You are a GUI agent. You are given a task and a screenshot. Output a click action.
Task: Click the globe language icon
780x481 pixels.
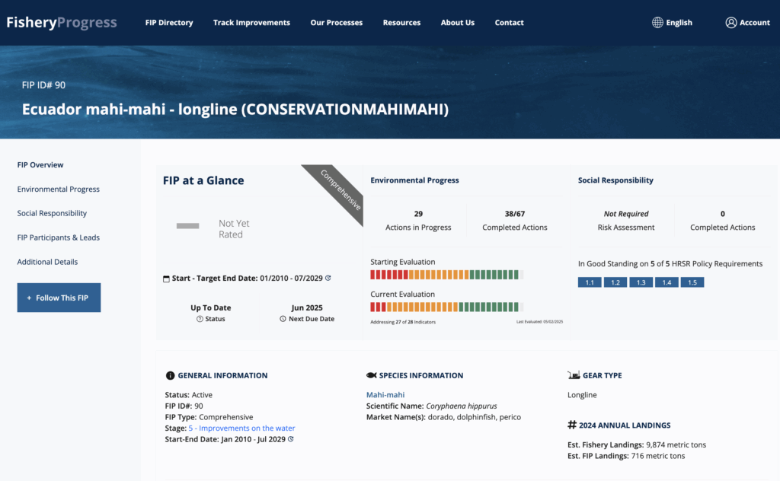657,23
